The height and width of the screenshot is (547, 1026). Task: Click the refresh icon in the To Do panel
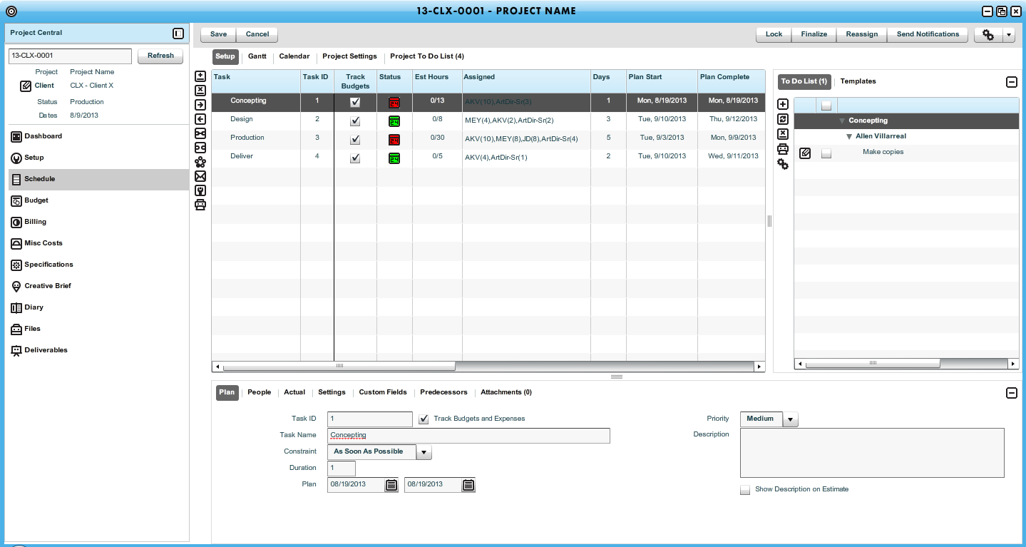(783, 119)
